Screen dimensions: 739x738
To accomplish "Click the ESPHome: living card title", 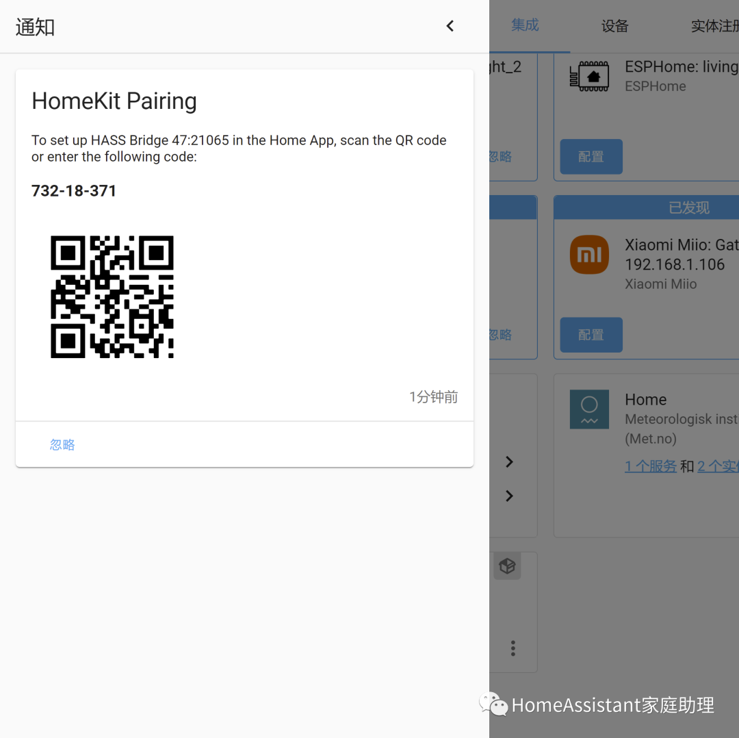I will click(682, 67).
